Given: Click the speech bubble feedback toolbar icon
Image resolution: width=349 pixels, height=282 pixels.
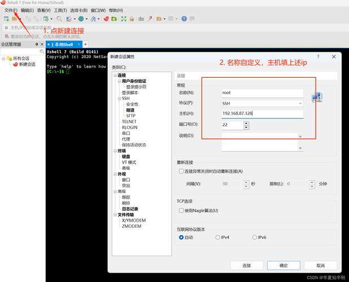Looking at the screenshot, I should click(x=192, y=19).
